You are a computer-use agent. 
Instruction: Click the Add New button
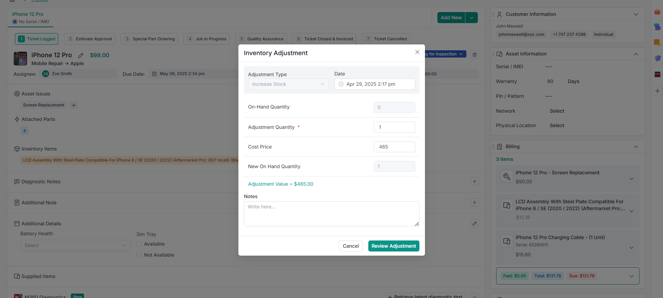pos(451,18)
